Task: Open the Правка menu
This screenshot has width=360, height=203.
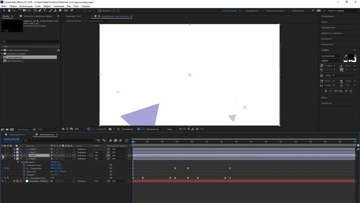Action: [13, 6]
